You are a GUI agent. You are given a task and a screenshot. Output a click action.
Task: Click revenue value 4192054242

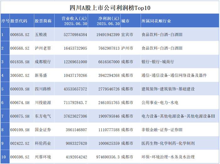point(76,157)
